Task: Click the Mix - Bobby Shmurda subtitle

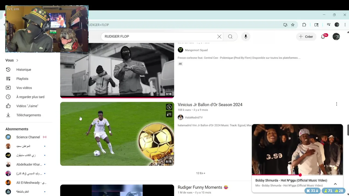Action: pyautogui.click(x=289, y=186)
